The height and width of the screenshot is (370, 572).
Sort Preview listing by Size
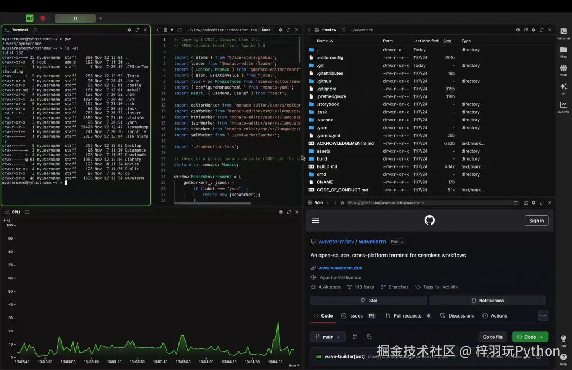click(447, 41)
